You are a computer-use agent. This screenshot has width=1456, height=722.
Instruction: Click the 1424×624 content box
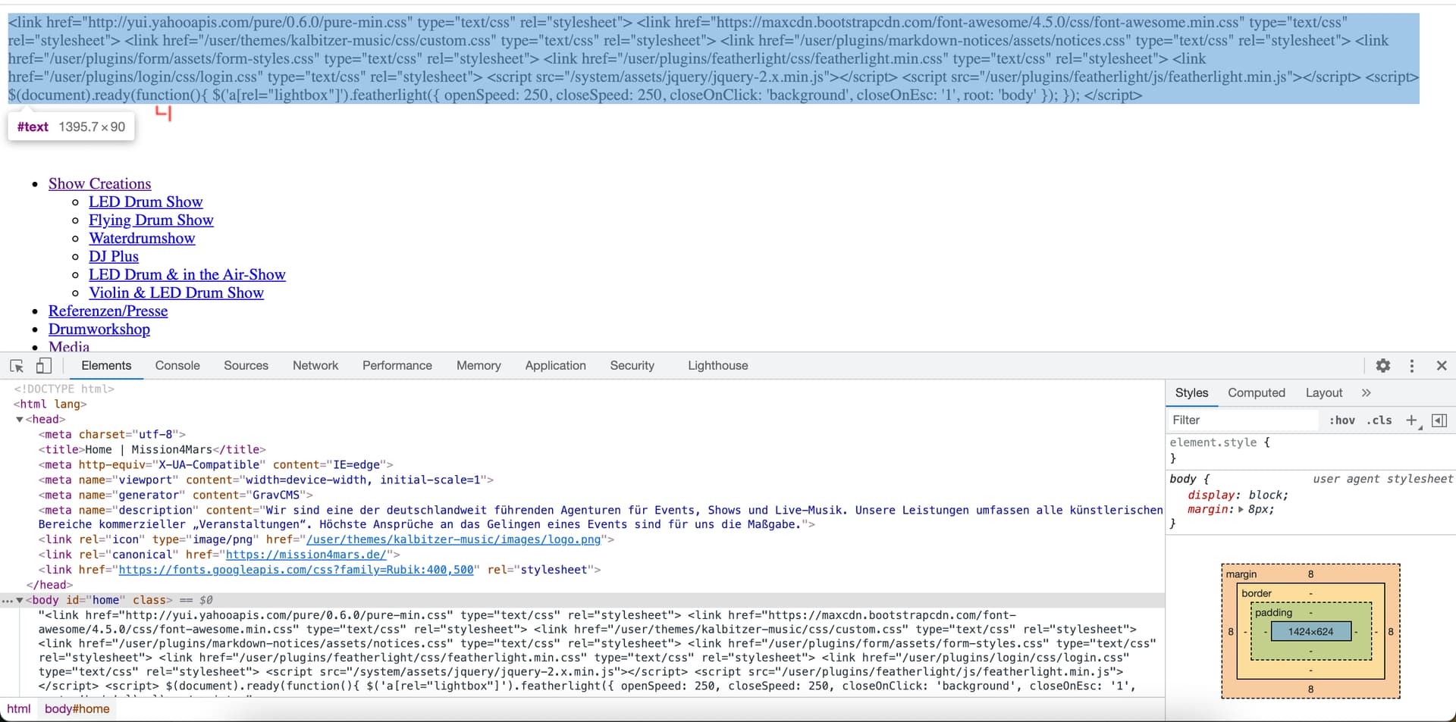[x=1310, y=632]
